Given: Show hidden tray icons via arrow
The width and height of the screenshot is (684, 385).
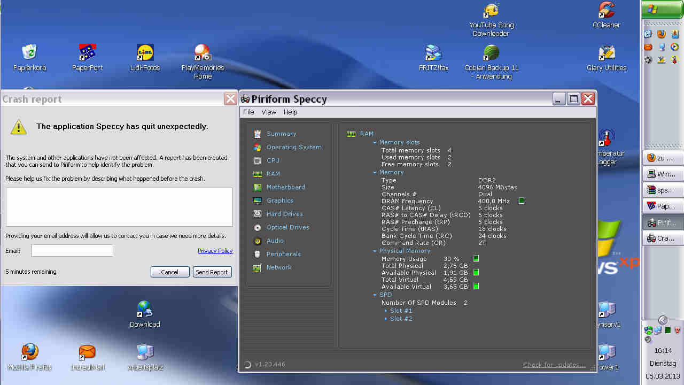Looking at the screenshot, I should pyautogui.click(x=663, y=320).
